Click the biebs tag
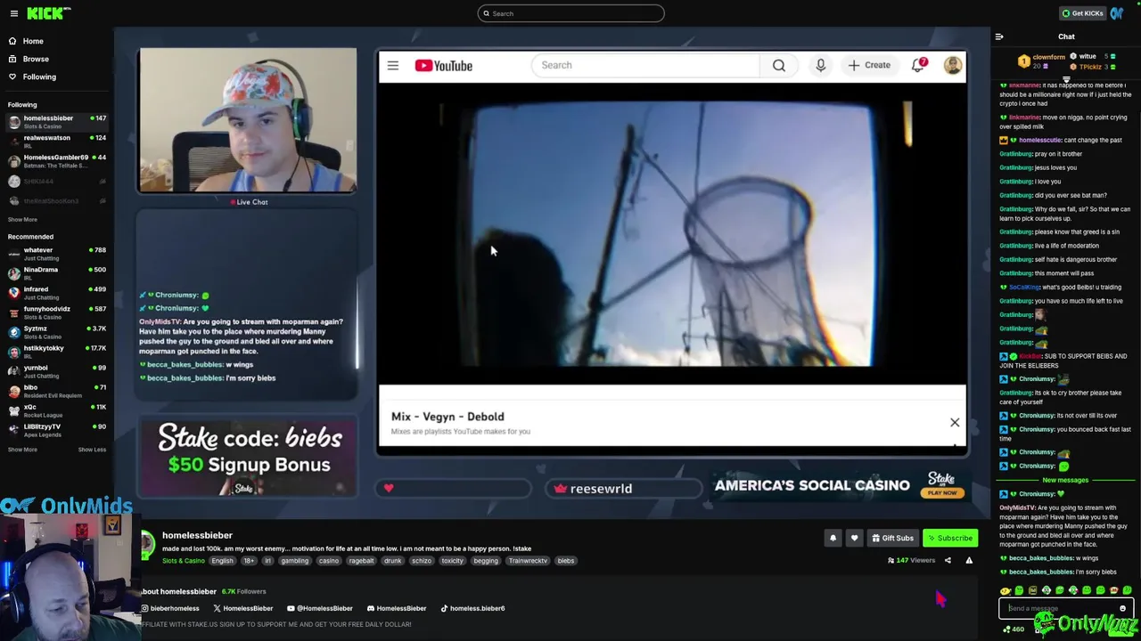Image resolution: width=1141 pixels, height=641 pixels. point(566,561)
